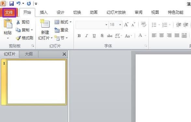Image resolution: width=191 pixels, height=122 pixels.
Task: Click the 剪切 (Cut) scissors button
Action: (x=23, y=22)
